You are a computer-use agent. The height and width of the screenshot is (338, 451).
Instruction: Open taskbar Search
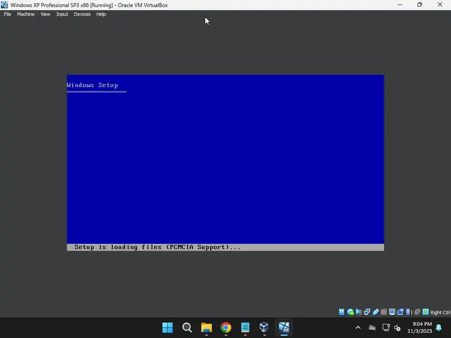(187, 327)
